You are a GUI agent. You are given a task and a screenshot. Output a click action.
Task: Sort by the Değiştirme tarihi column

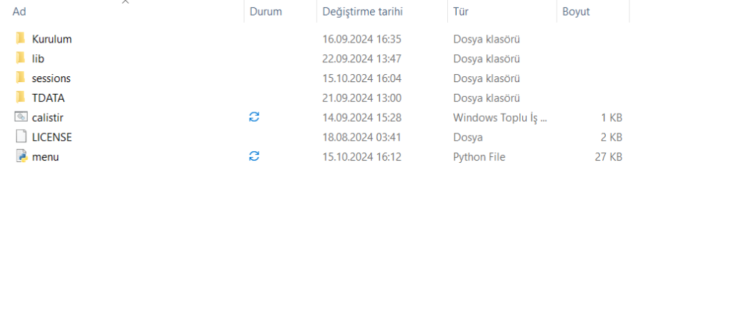pyautogui.click(x=363, y=12)
